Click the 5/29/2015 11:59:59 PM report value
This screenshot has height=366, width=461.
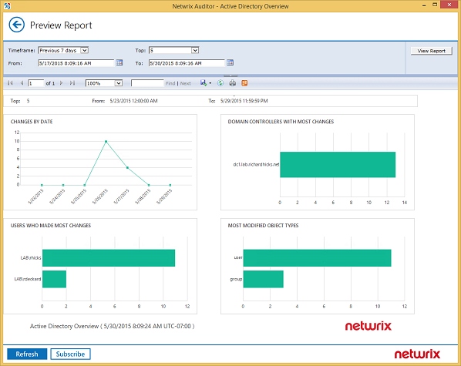[x=244, y=101]
